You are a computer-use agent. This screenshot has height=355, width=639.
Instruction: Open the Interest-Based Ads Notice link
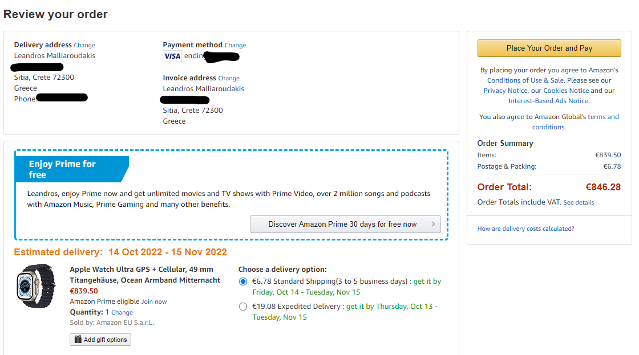point(548,101)
